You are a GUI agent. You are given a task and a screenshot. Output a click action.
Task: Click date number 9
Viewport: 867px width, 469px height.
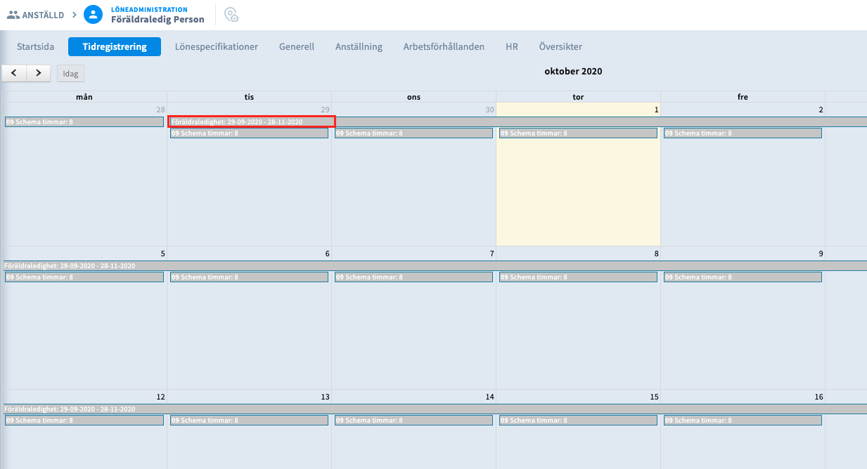pyautogui.click(x=821, y=253)
